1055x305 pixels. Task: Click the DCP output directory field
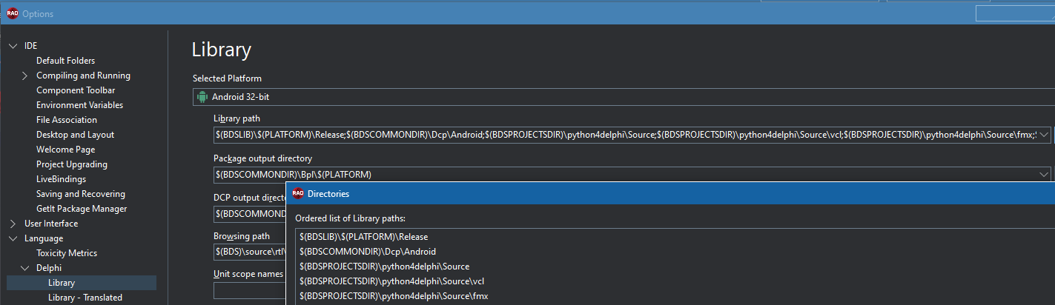[x=250, y=214]
